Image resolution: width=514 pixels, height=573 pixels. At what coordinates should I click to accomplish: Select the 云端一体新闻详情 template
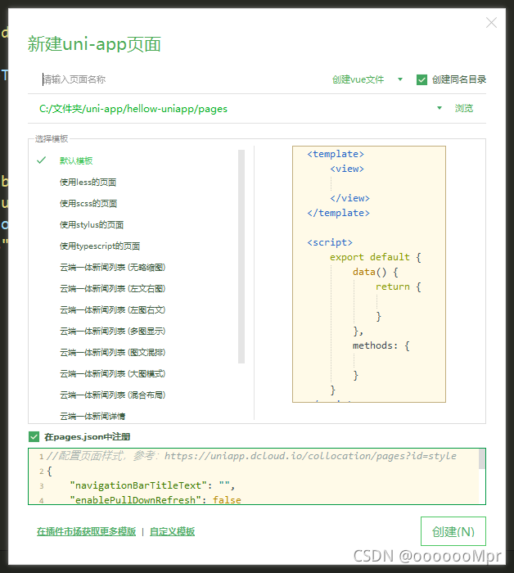coord(92,416)
